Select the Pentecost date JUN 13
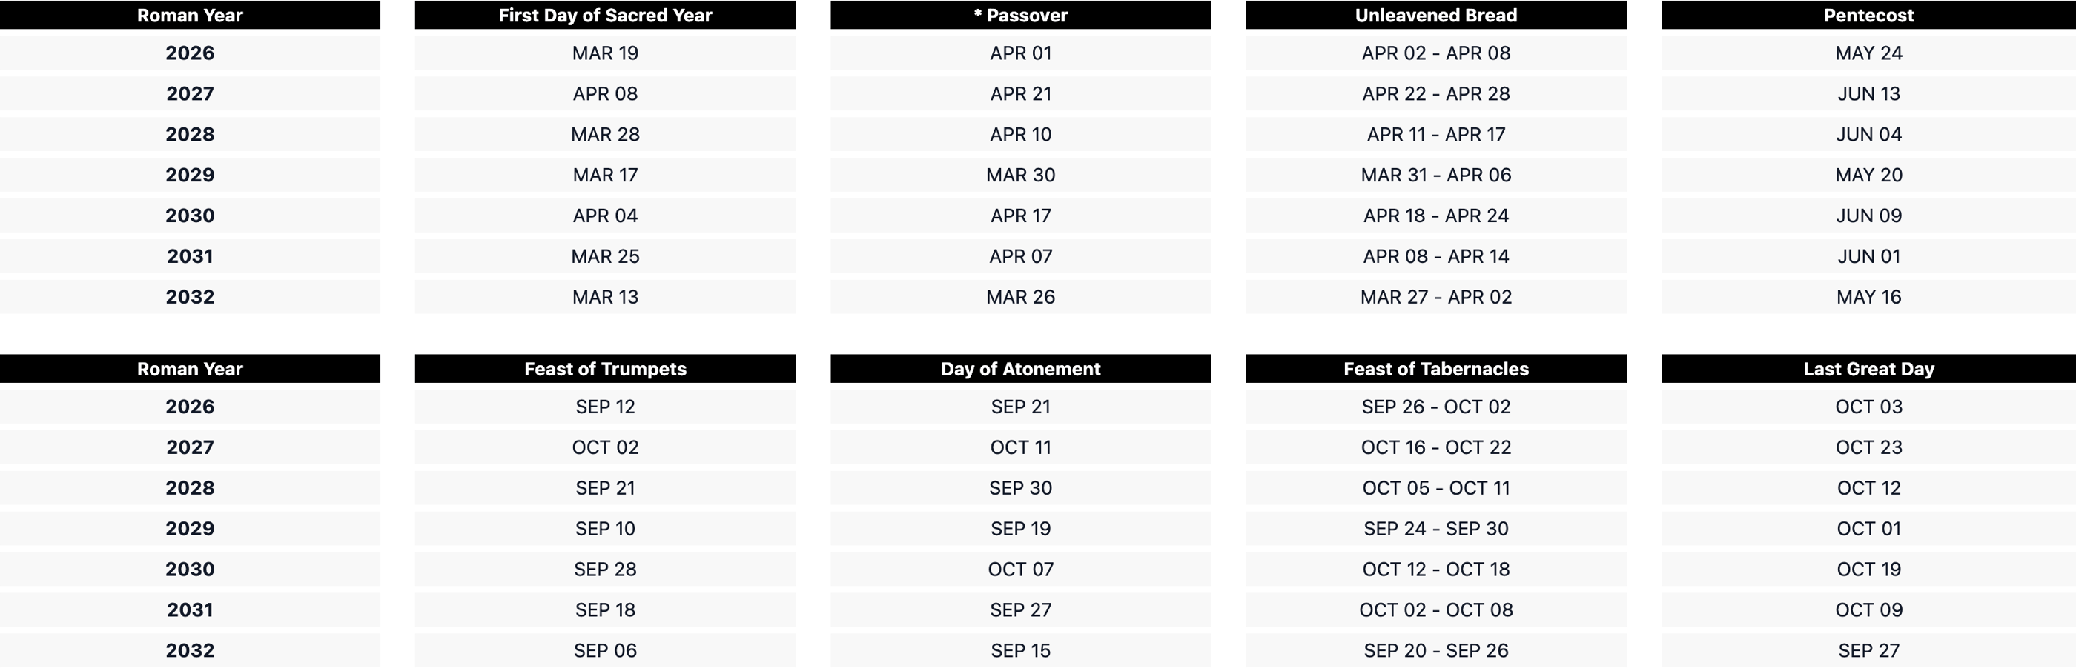This screenshot has width=2076, height=668. pos(1868,93)
